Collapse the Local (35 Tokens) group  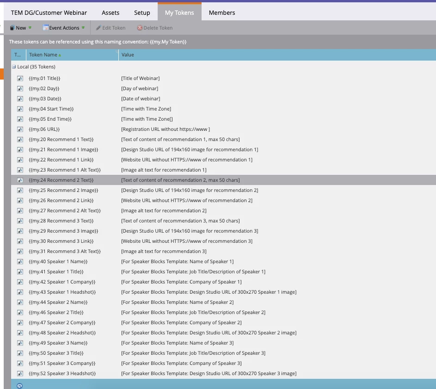tap(14, 67)
